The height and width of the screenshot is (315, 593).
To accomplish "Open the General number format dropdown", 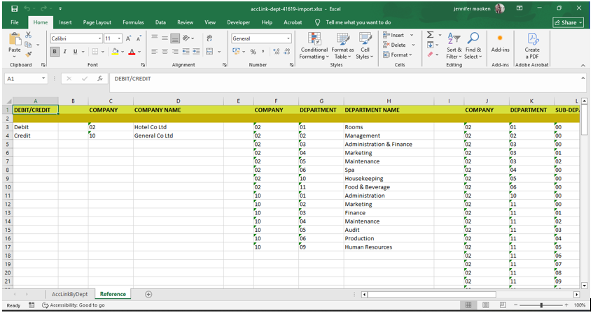I will pyautogui.click(x=288, y=38).
